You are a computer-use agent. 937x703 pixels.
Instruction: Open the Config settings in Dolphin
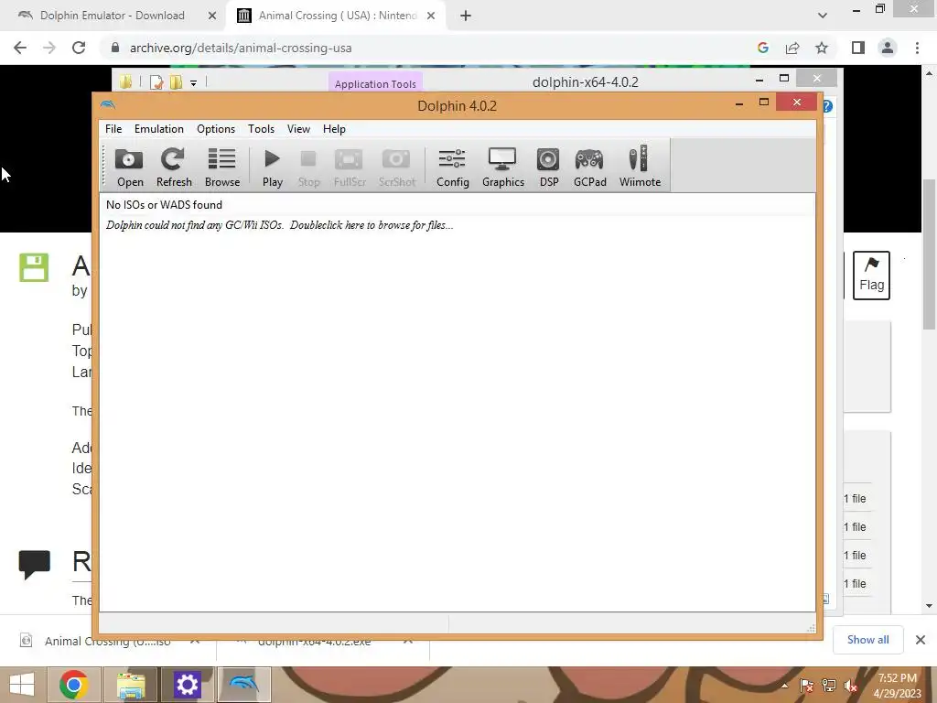[452, 167]
